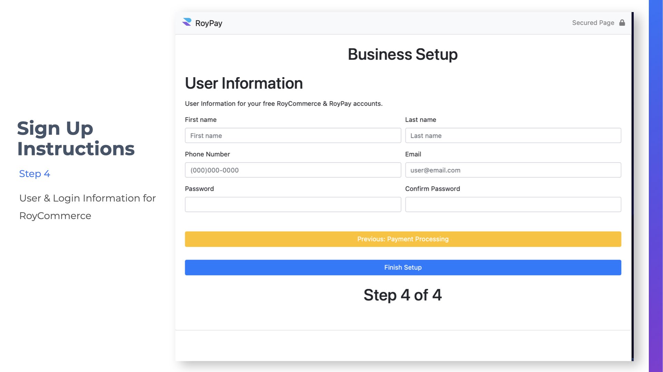The height and width of the screenshot is (372, 663).
Task: Click the Phone Number label
Action: (207, 154)
